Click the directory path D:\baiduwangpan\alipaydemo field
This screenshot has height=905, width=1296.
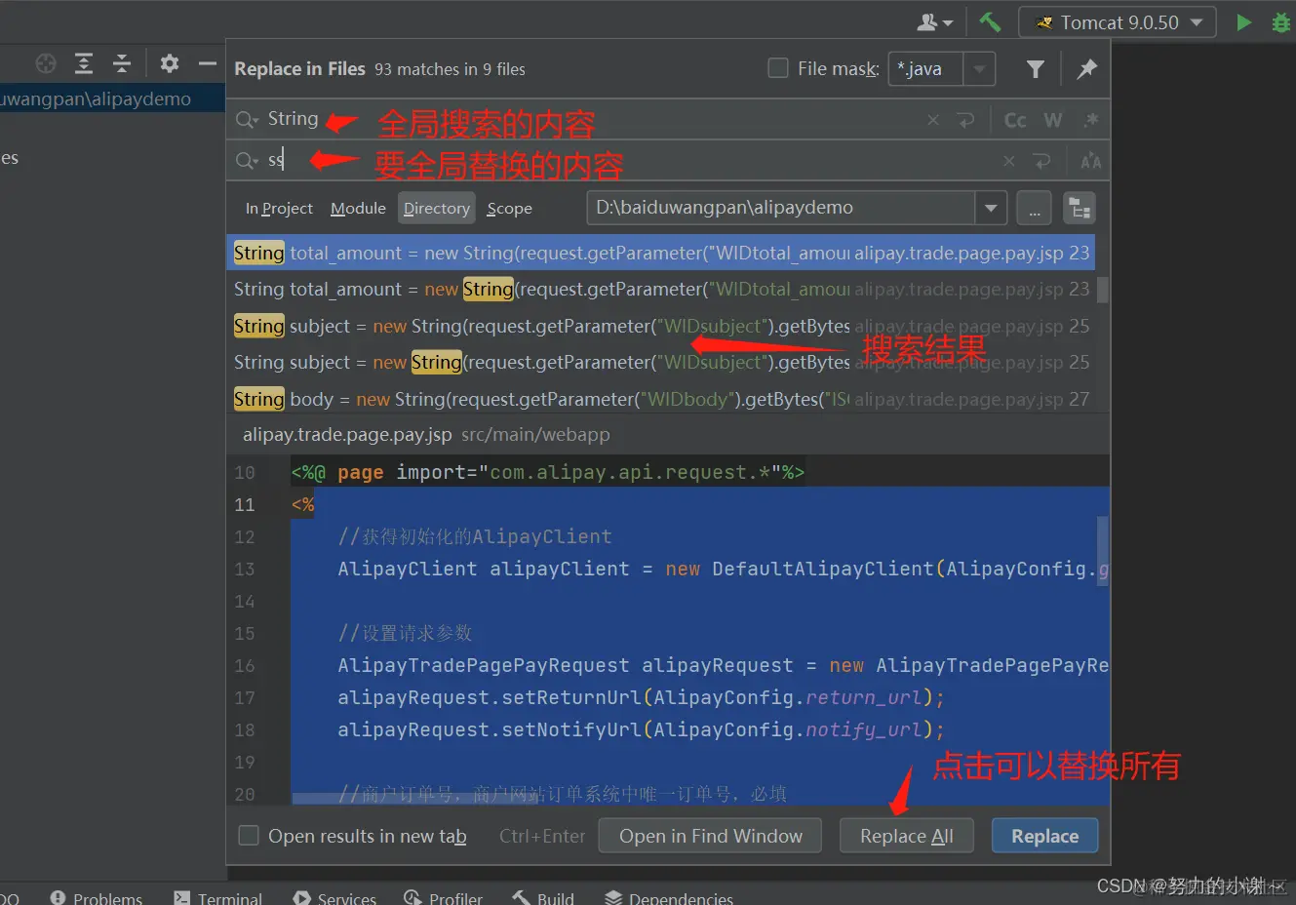click(x=780, y=208)
